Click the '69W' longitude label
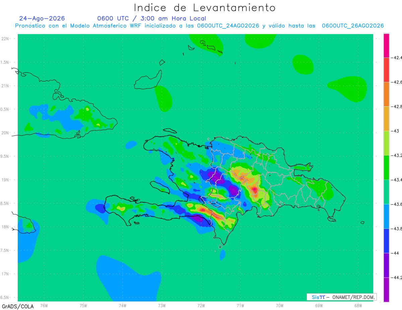Image resolution: width=402 pixels, height=310 pixels. 319,305
